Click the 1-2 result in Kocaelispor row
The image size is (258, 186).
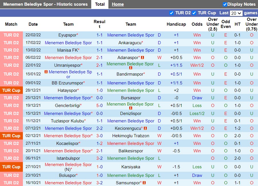coord(100,143)
